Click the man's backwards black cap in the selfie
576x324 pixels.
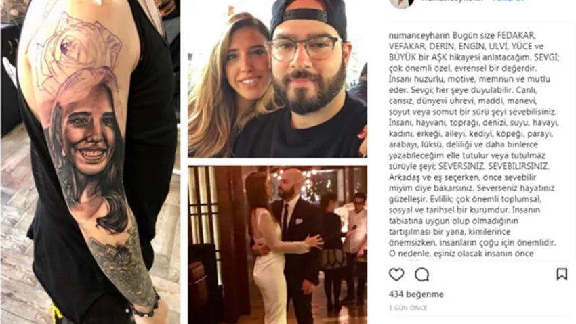coord(308,16)
